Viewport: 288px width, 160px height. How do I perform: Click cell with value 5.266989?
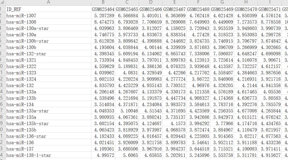[246, 47]
